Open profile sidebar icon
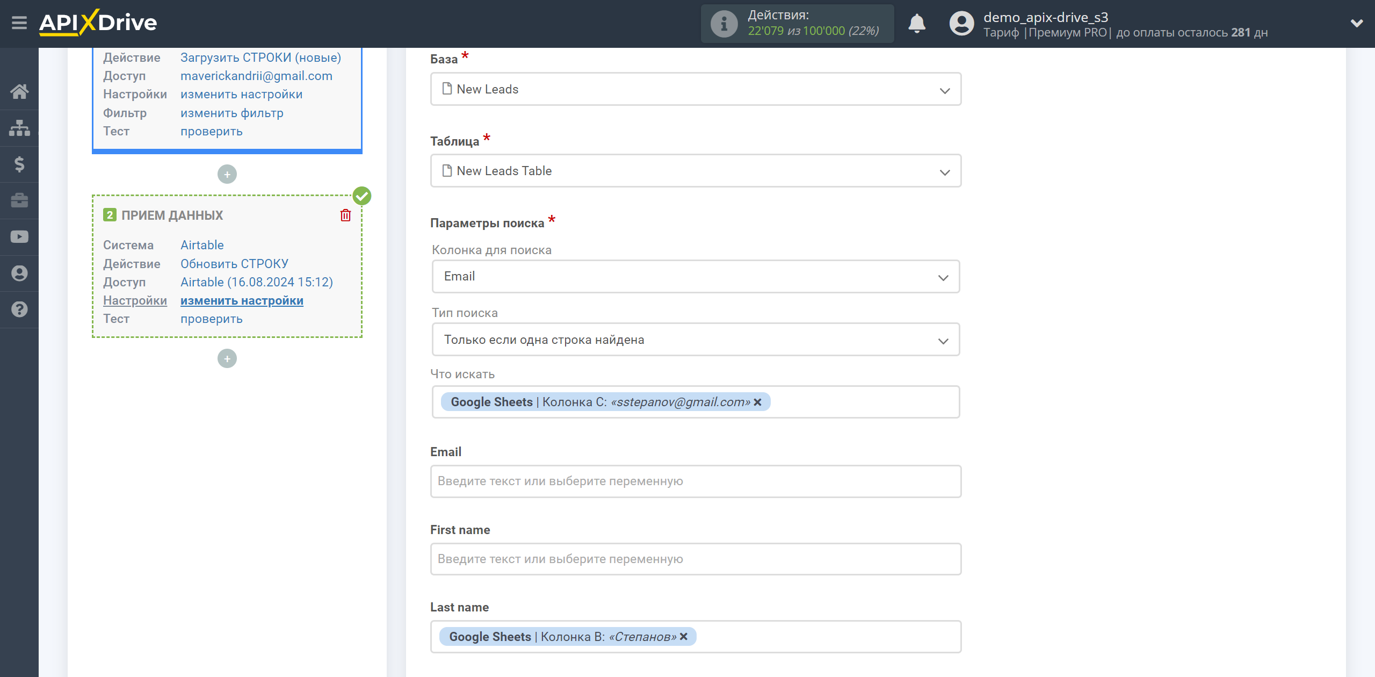Image resolution: width=1375 pixels, height=677 pixels. pyautogui.click(x=19, y=273)
